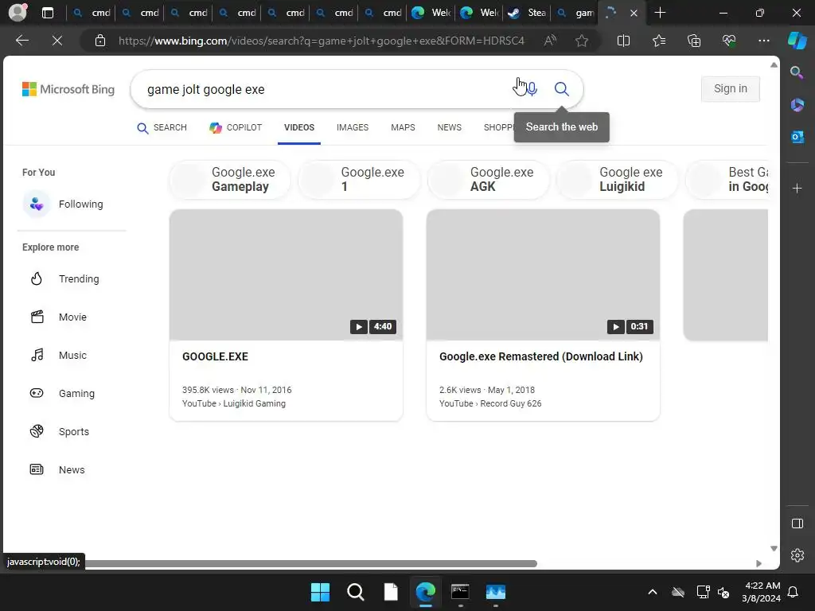
Task: Open the Favorites list icon
Action: 658,41
